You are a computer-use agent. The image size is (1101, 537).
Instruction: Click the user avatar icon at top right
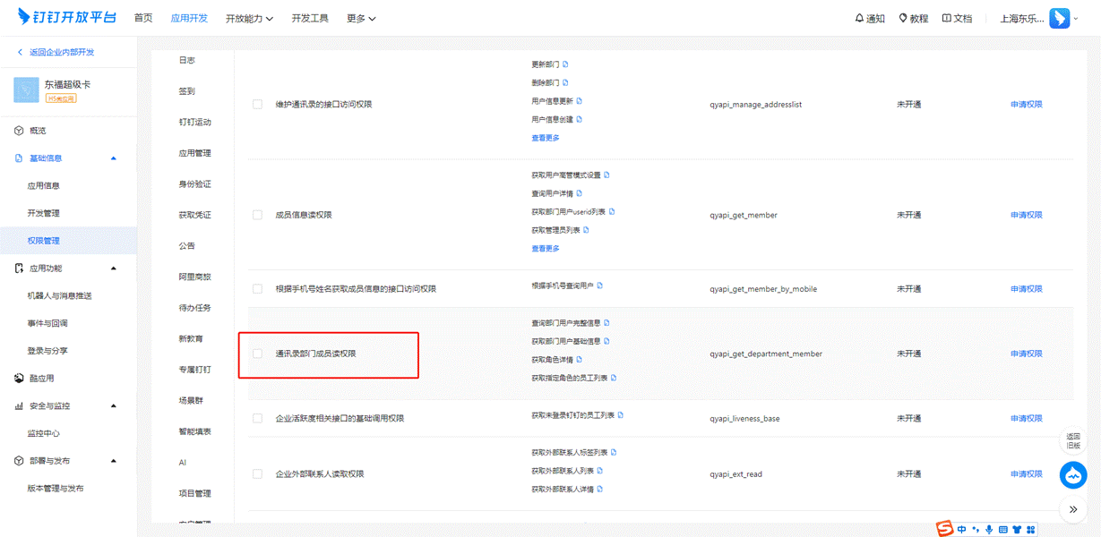[x=1059, y=18]
